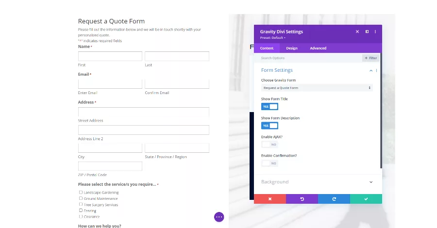Open Preset: Default dropdown
The width and height of the screenshot is (437, 228).
coord(272,38)
